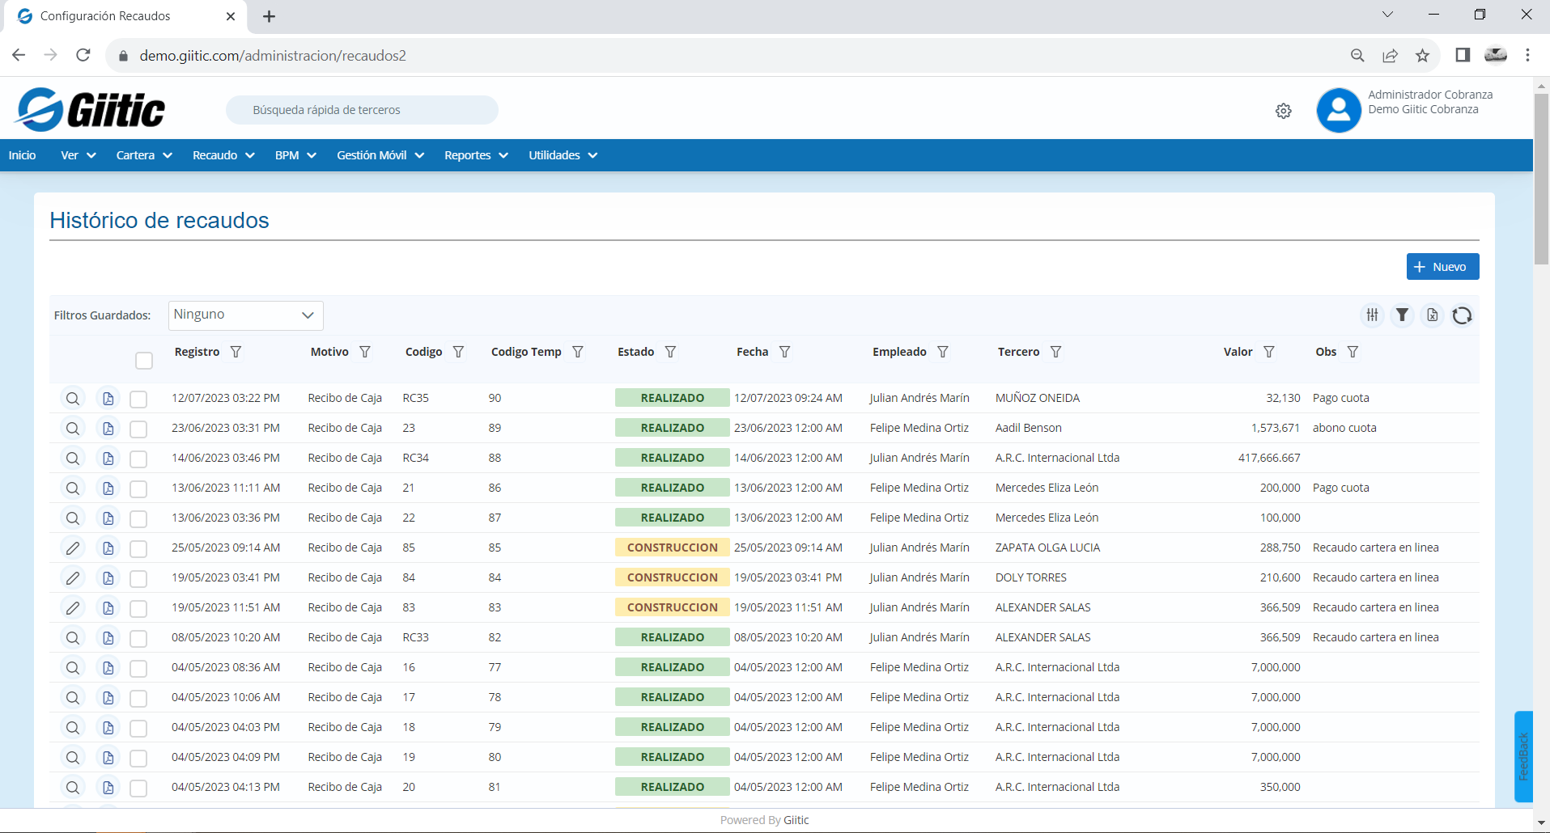Select the checkbox for DOLY TORRES row
1550x833 pixels.
(x=138, y=578)
